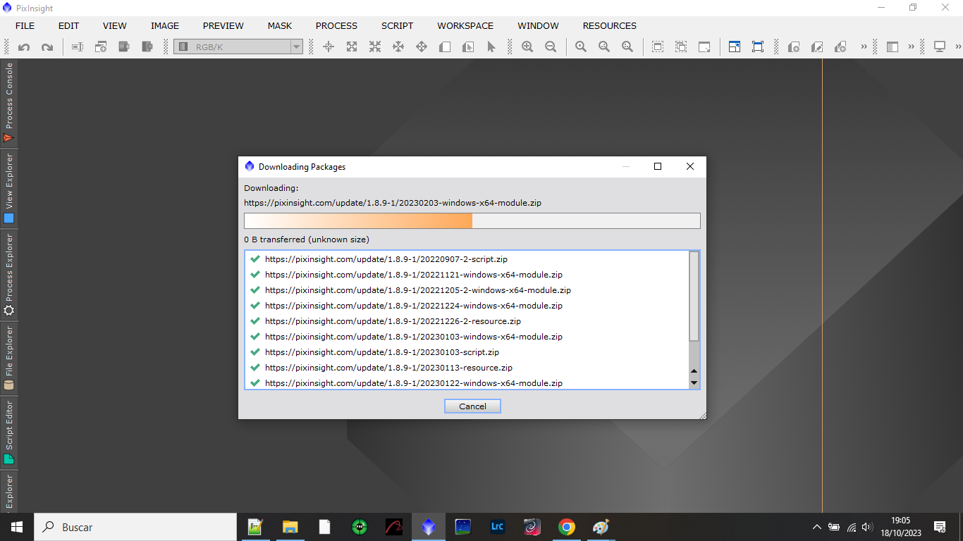The image size is (963, 541).
Task: Open Lightroom Classic from the taskbar
Action: 498,527
